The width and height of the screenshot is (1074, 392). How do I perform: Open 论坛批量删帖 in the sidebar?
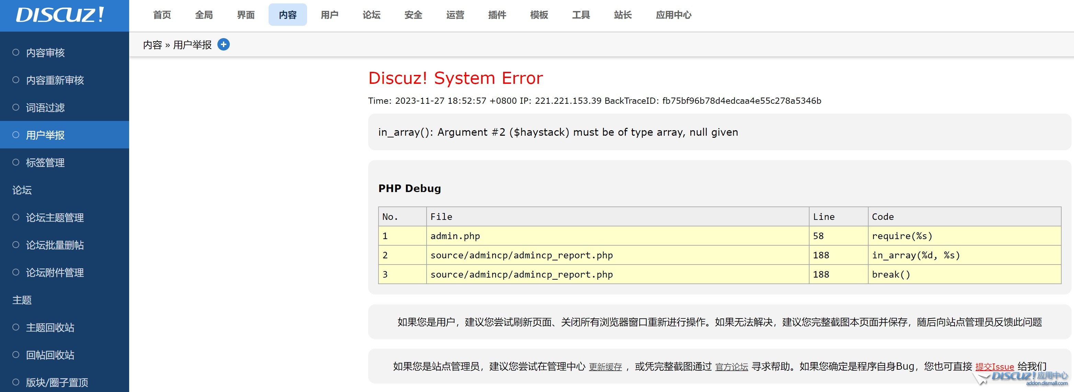[x=55, y=245]
